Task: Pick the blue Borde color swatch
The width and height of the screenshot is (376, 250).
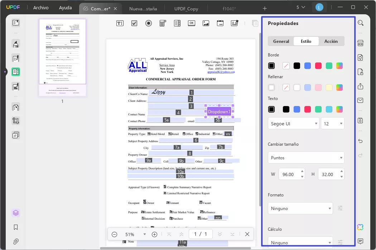Action: pos(307,66)
